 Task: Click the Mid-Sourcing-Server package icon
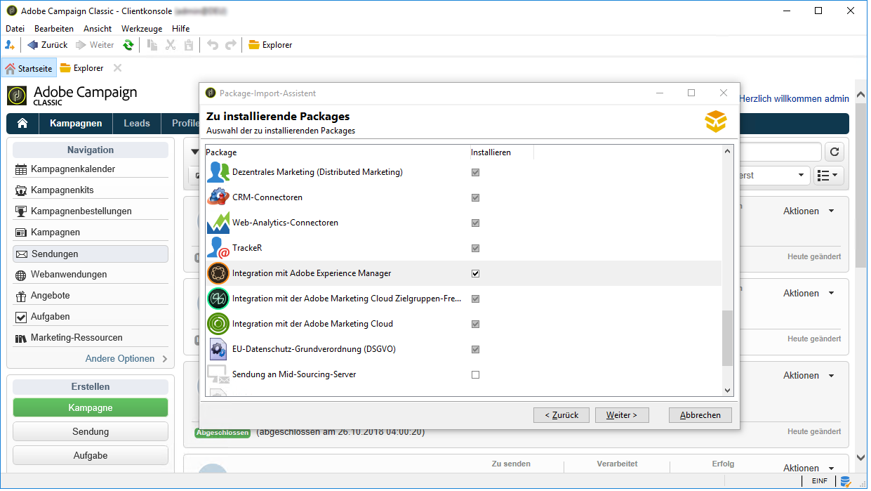pos(218,374)
